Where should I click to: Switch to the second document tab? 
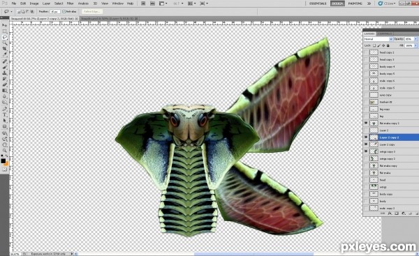click(x=109, y=18)
